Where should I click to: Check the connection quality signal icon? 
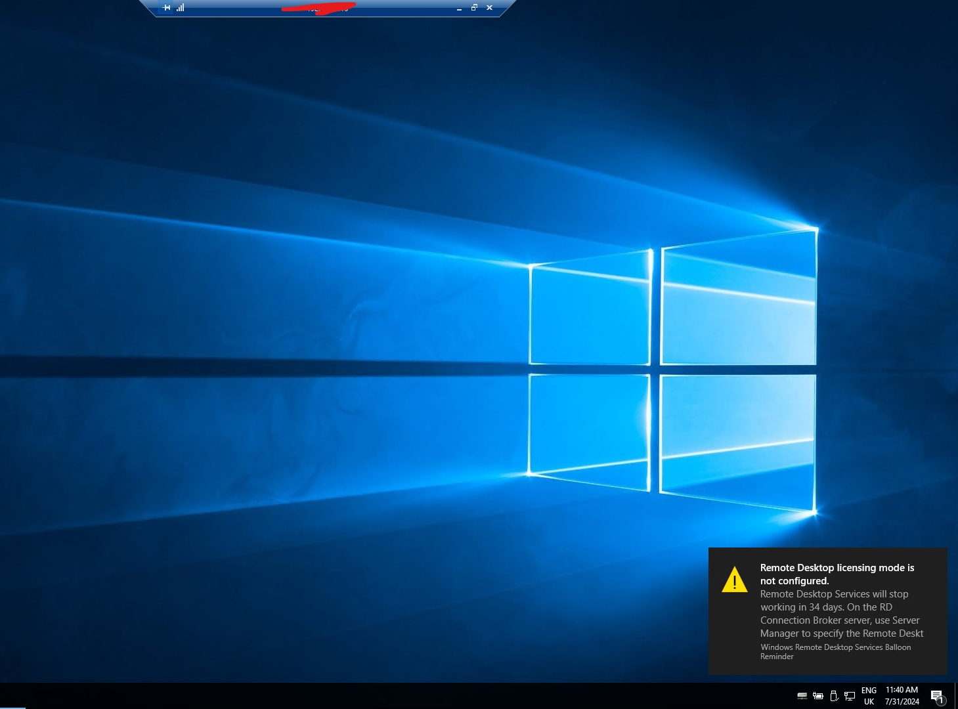click(180, 8)
